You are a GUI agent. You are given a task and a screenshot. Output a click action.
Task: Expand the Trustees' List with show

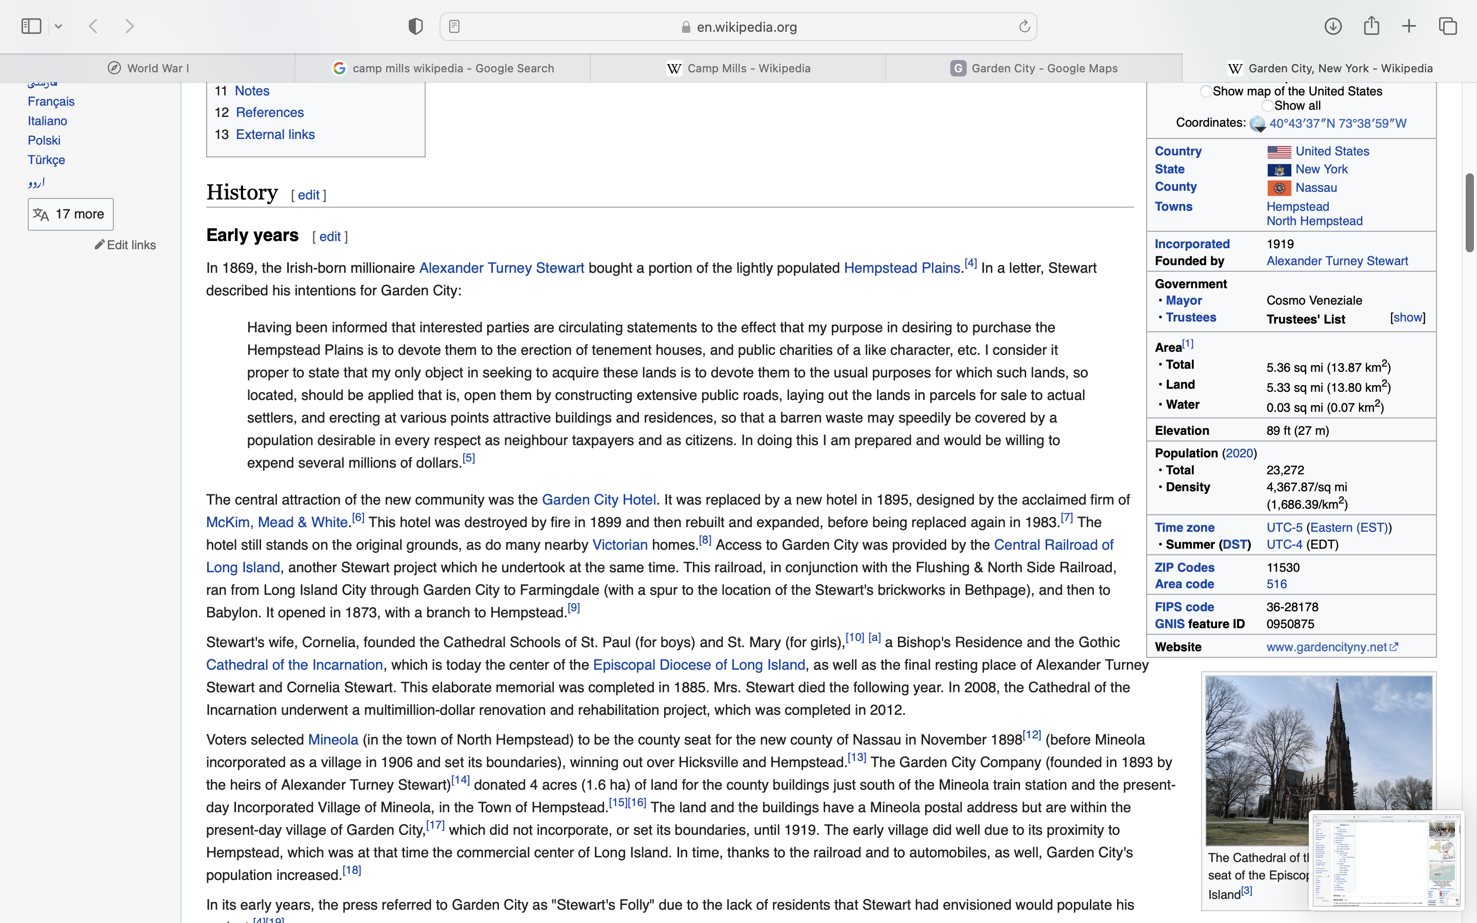point(1407,317)
